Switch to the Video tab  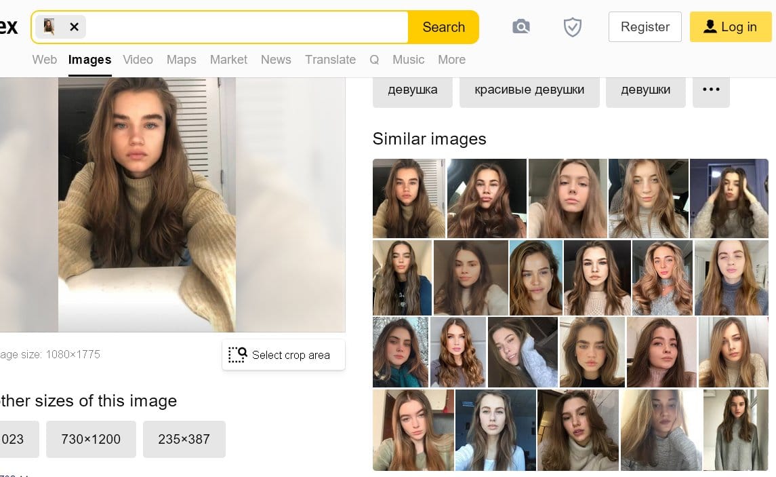coord(138,60)
